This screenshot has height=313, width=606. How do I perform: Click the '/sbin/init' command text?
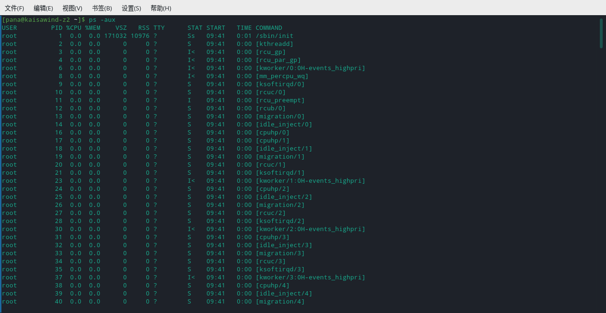pos(275,36)
